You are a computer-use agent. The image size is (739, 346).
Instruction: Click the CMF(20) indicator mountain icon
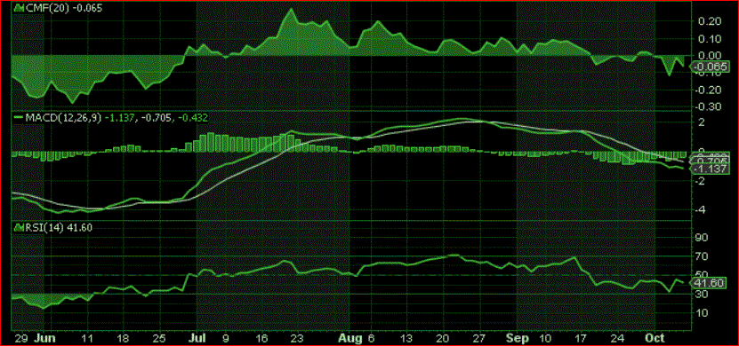point(19,9)
